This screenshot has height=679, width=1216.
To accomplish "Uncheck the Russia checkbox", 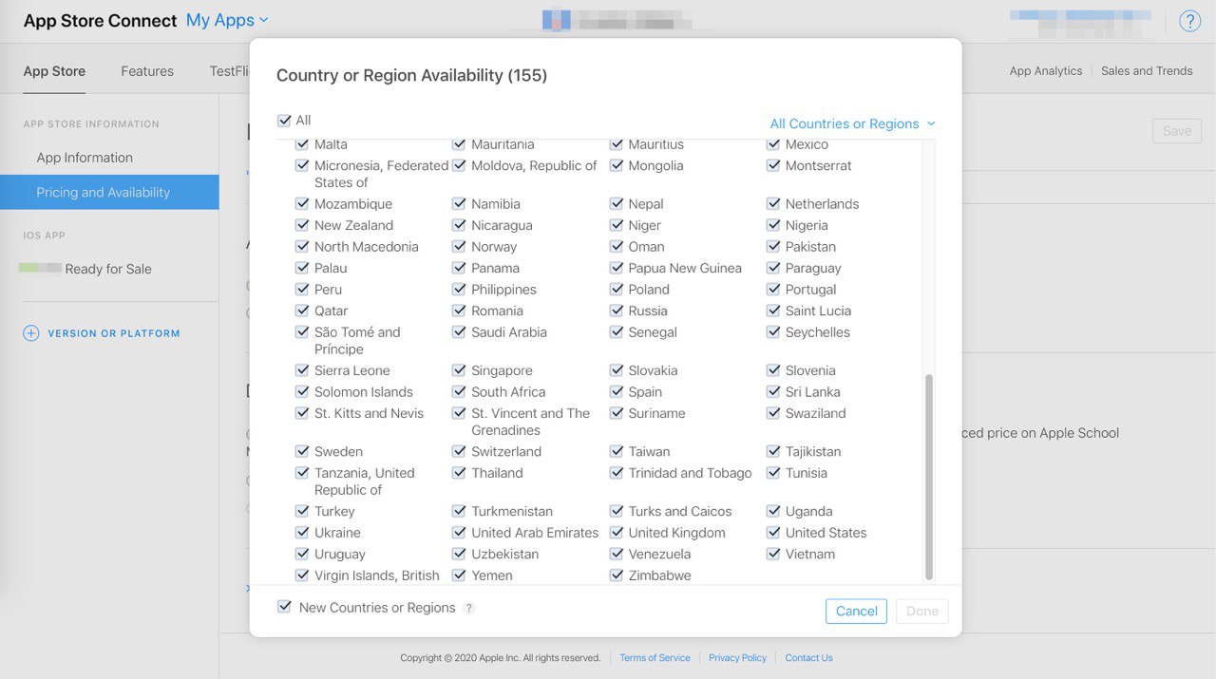I will point(617,311).
